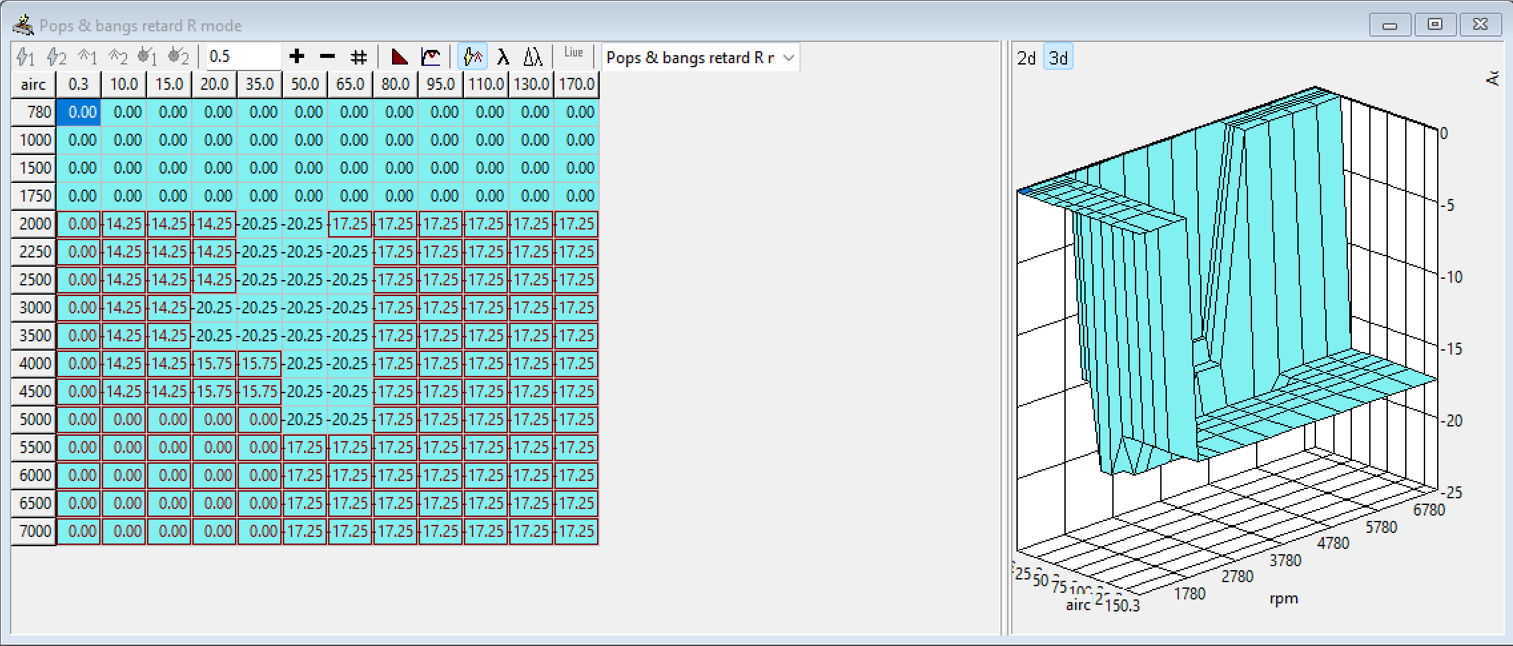Select the lambda (λ) display icon

point(503,57)
